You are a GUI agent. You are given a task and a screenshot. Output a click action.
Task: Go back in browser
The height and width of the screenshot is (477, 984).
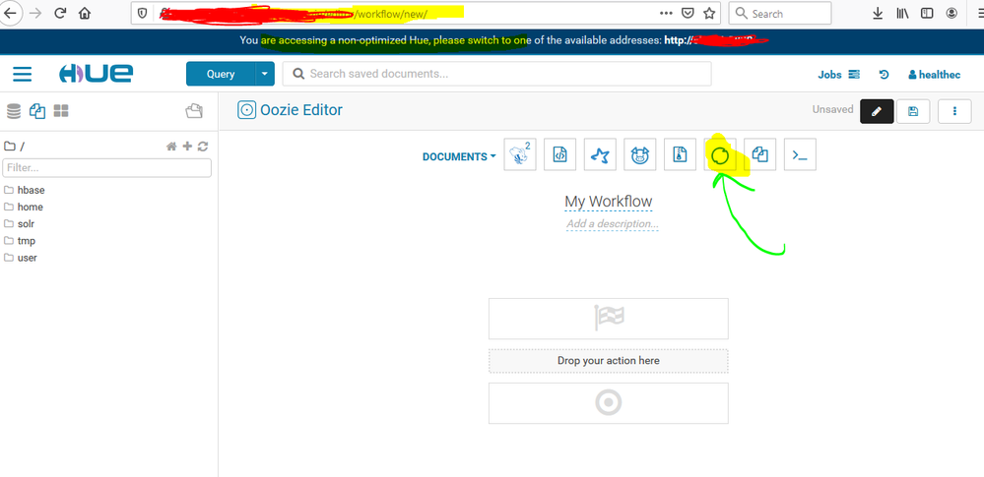11,13
